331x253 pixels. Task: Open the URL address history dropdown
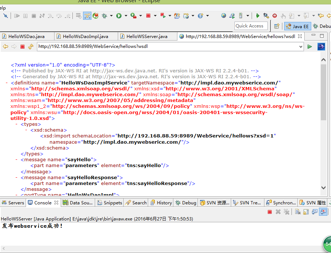click(x=301, y=46)
